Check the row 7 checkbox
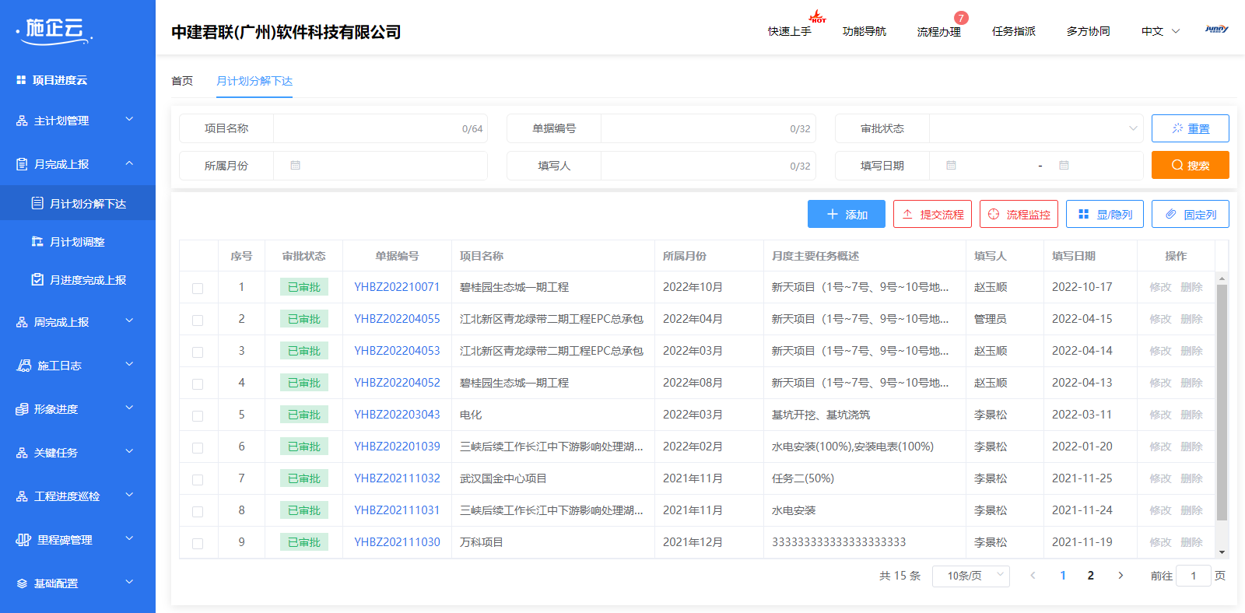 tap(198, 479)
